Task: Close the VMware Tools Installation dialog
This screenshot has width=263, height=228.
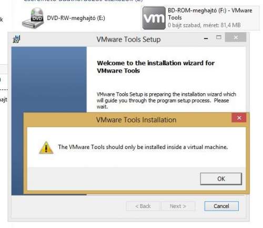Action: (239, 118)
